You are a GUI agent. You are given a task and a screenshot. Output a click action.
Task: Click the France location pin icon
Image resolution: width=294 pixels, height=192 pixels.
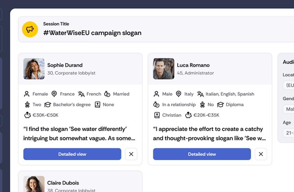pos(54,94)
